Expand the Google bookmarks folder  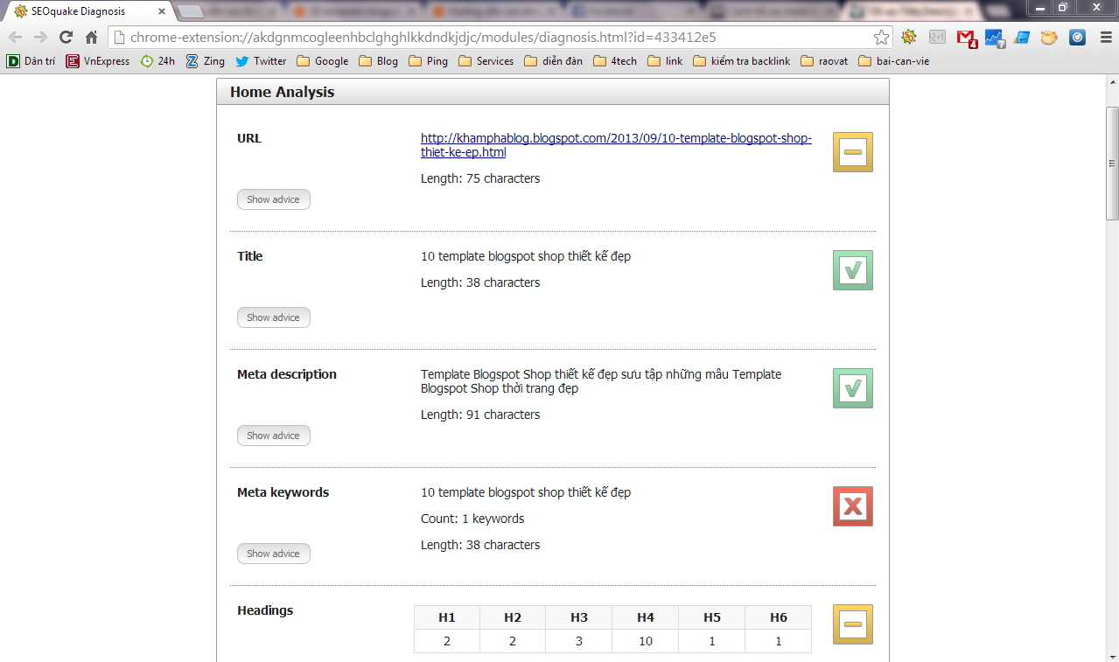[x=323, y=61]
